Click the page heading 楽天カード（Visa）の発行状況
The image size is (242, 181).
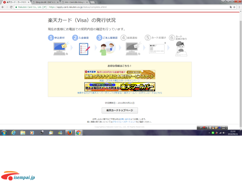(82, 20)
